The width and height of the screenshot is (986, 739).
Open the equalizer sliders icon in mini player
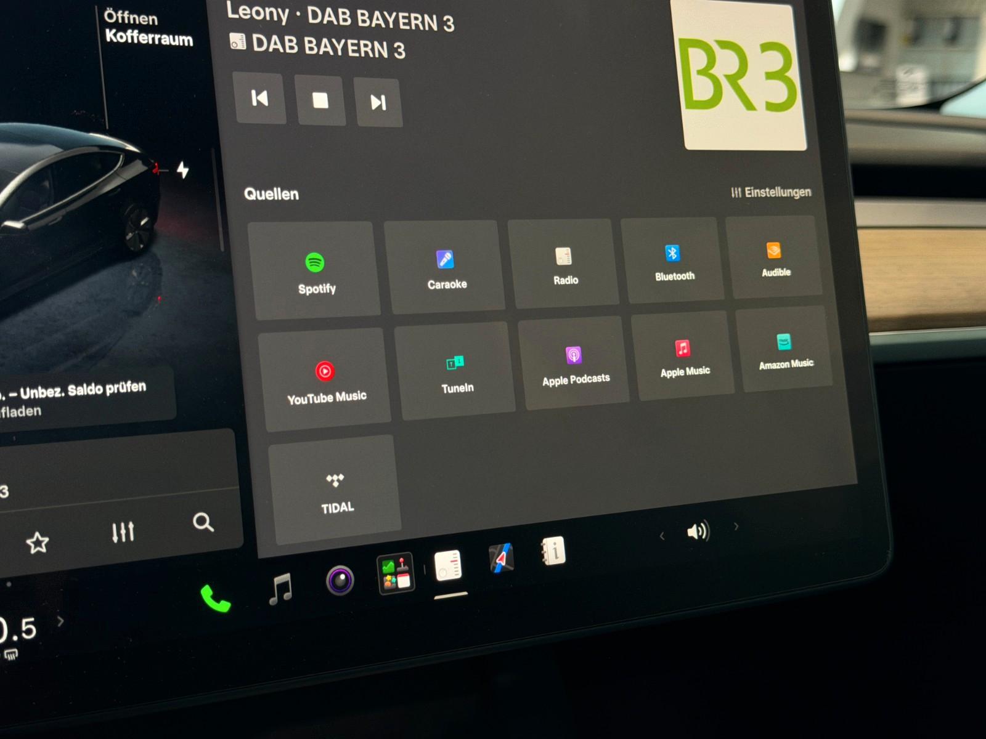123,532
